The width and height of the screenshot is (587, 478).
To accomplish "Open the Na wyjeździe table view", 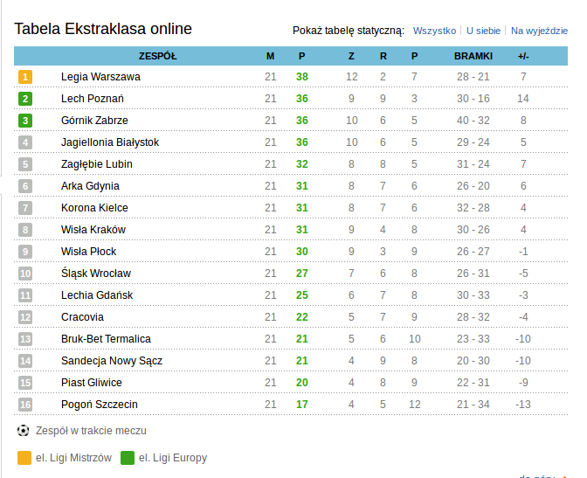I will 538,31.
